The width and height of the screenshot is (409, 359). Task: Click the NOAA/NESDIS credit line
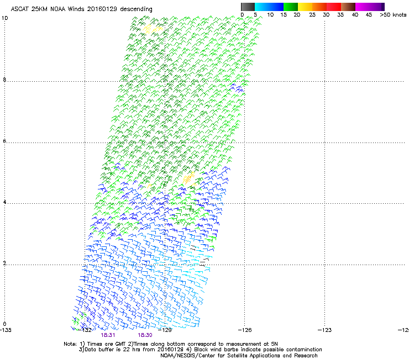pyautogui.click(x=239, y=356)
